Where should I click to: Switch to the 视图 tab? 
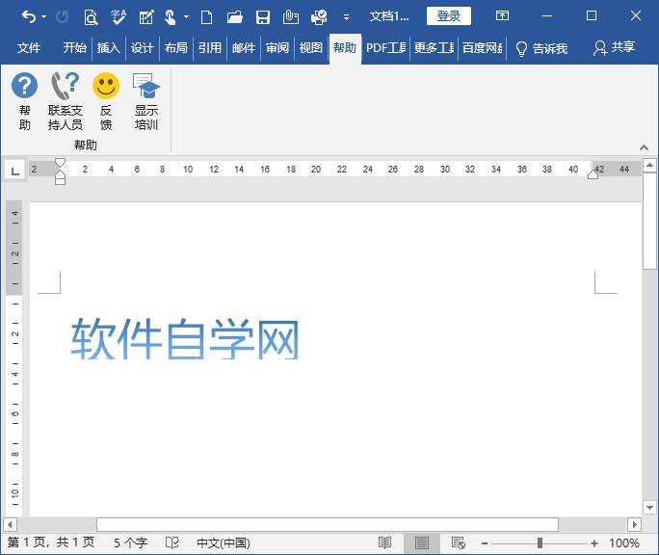click(x=310, y=48)
